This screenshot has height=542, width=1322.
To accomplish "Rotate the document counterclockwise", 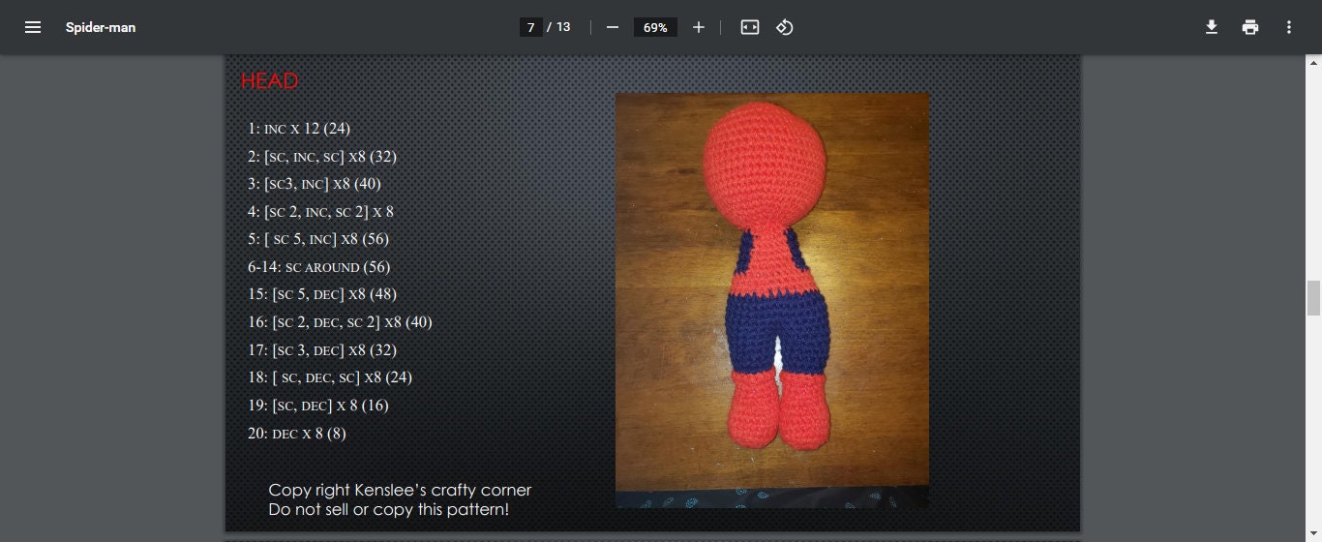I will tap(785, 27).
